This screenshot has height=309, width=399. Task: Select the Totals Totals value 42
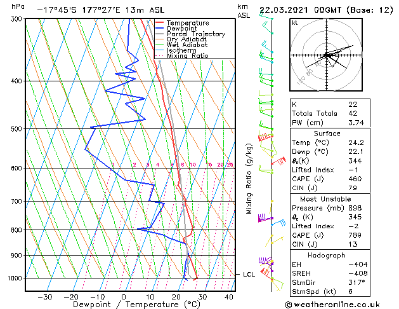click(x=353, y=113)
